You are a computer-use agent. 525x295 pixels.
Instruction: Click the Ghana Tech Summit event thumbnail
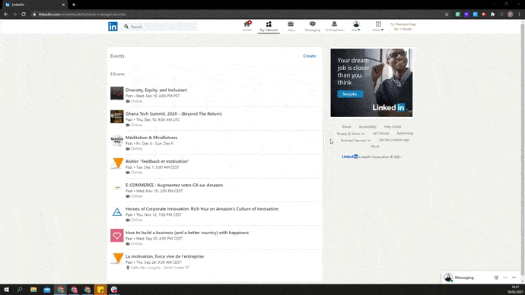(x=117, y=117)
